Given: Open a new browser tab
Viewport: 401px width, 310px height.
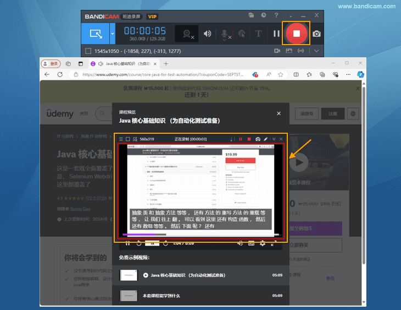Looking at the screenshot, I should [x=166, y=64].
